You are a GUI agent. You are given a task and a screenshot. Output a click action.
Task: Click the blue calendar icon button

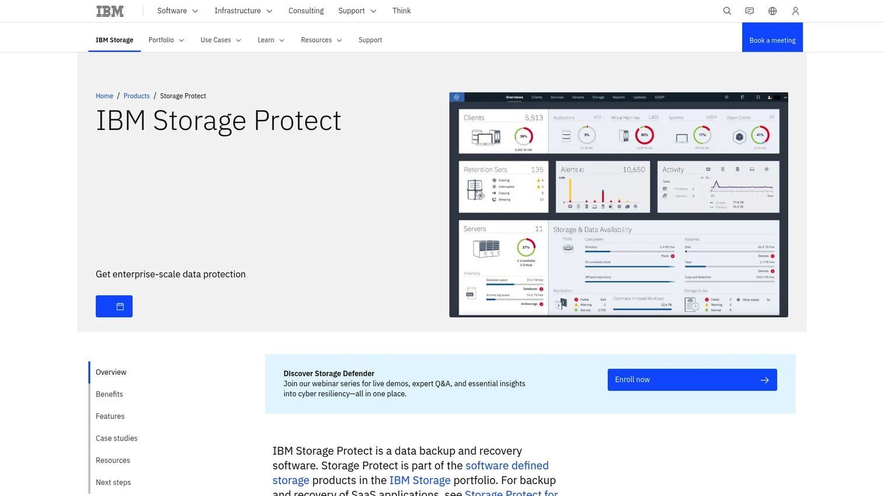pyautogui.click(x=114, y=307)
